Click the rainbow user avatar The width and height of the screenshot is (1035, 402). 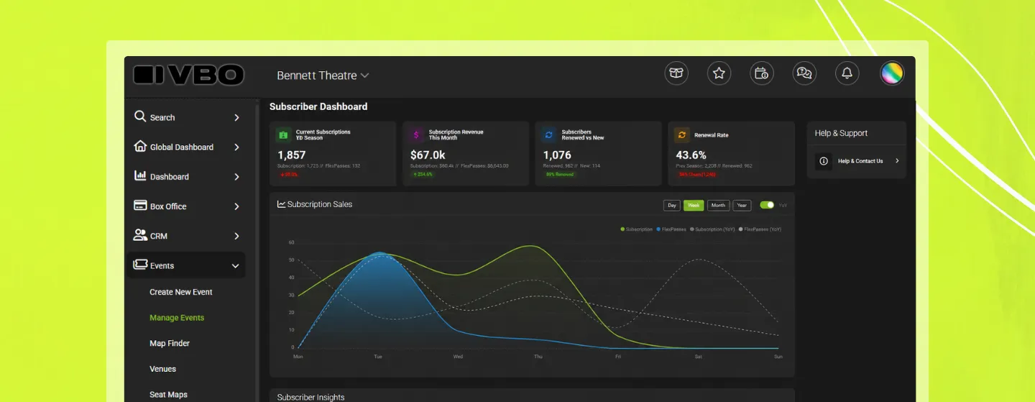pyautogui.click(x=892, y=73)
